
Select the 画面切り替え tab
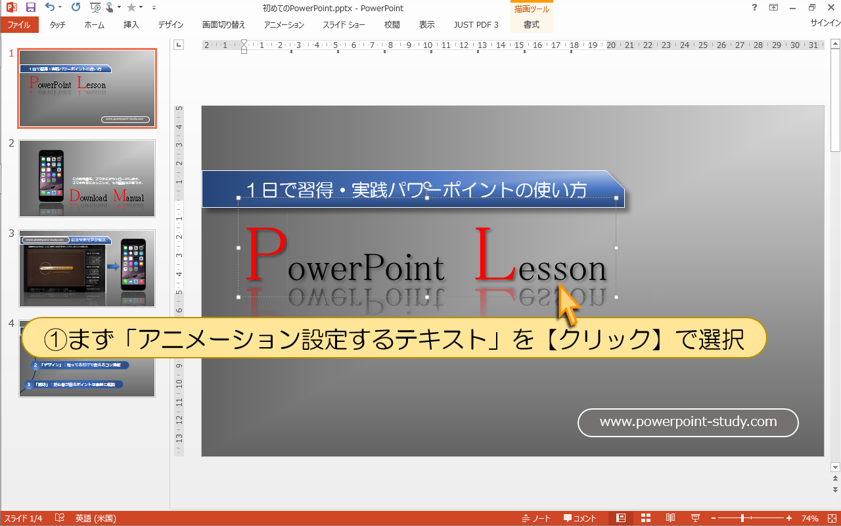coord(224,25)
